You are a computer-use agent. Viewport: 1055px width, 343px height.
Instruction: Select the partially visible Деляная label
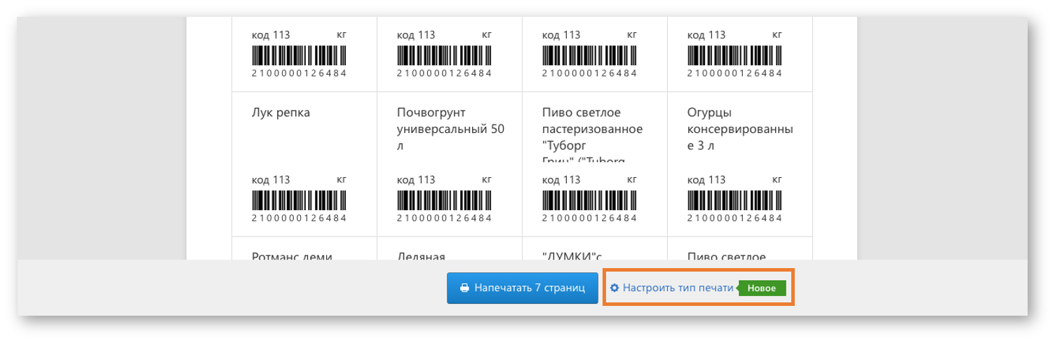421,255
